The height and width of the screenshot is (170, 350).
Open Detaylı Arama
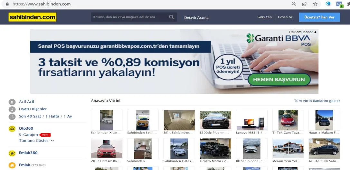[196, 17]
